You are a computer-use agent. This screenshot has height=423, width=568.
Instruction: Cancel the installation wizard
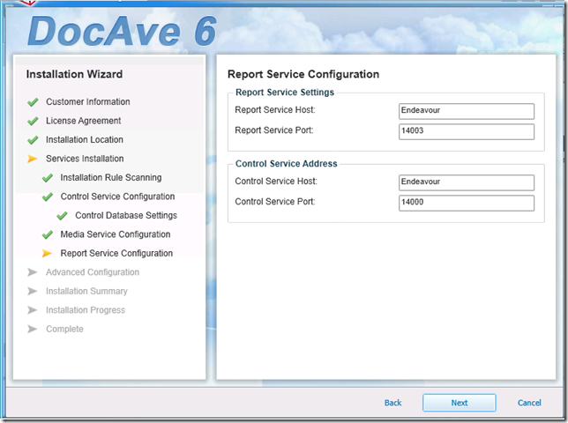(x=529, y=403)
